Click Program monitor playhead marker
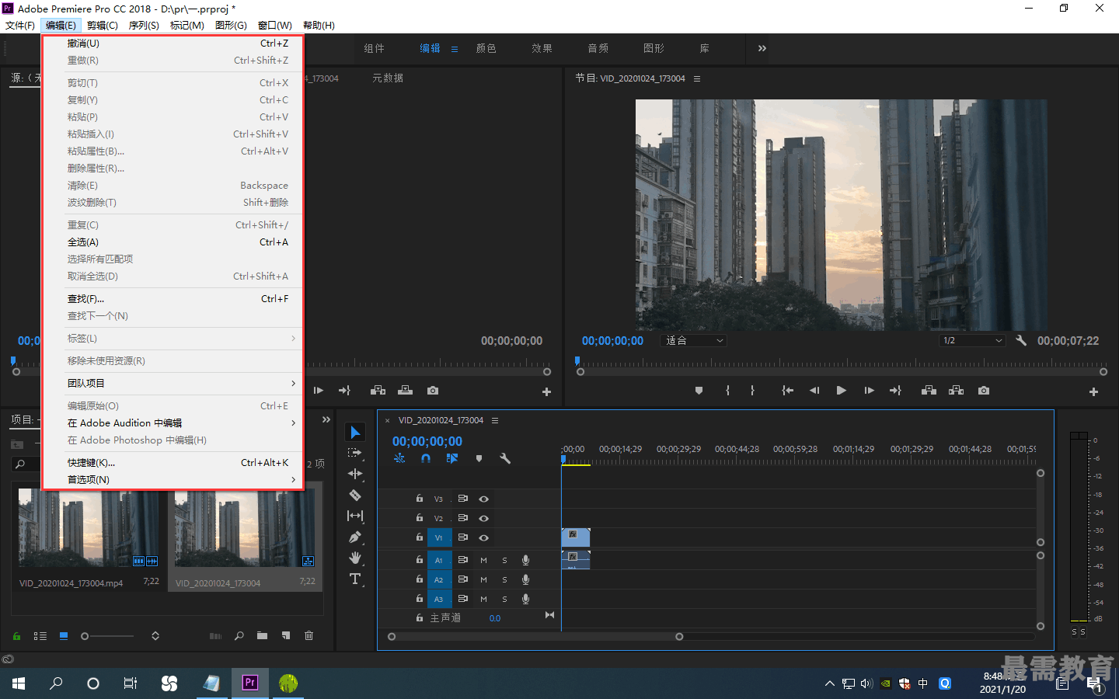This screenshot has width=1119, height=699. click(577, 361)
